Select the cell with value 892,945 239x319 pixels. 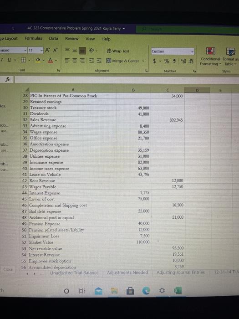point(168,120)
